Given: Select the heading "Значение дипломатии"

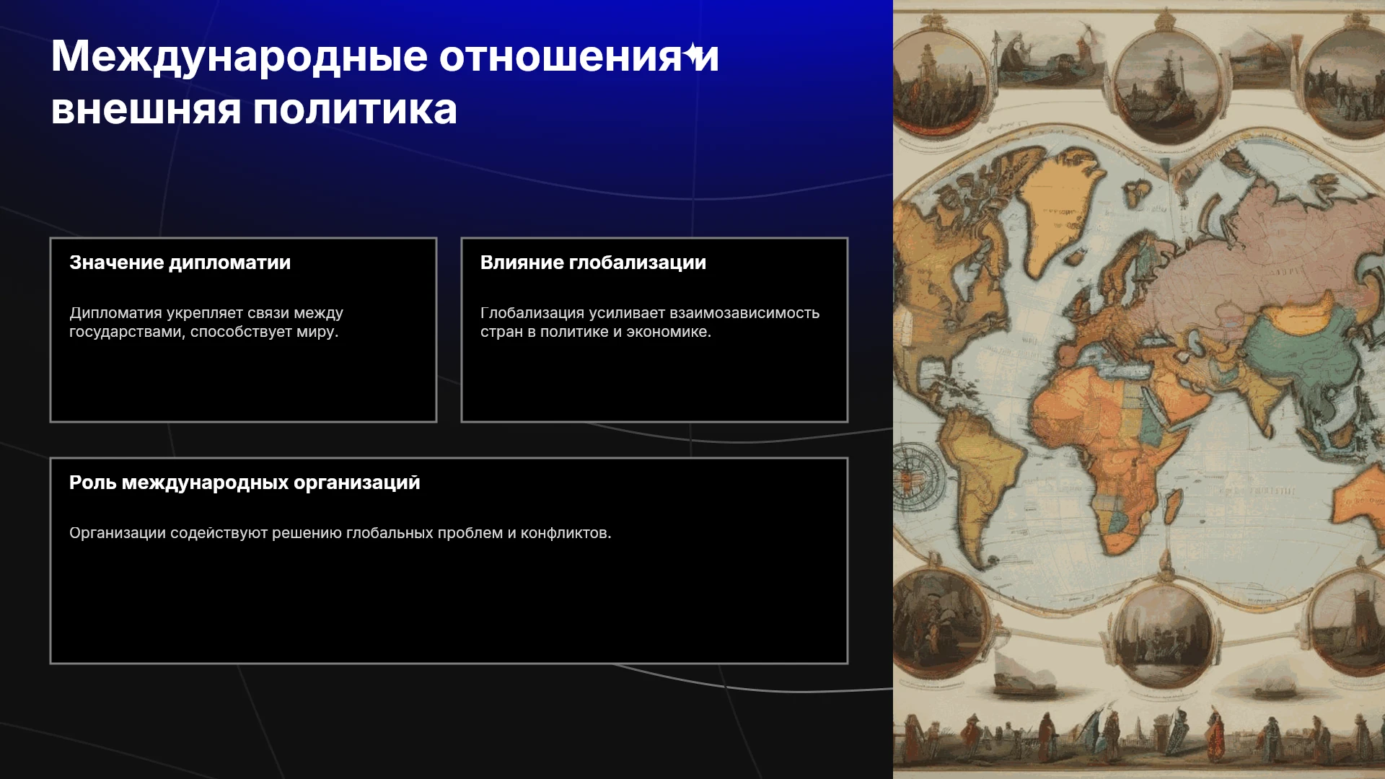Looking at the screenshot, I should [180, 263].
